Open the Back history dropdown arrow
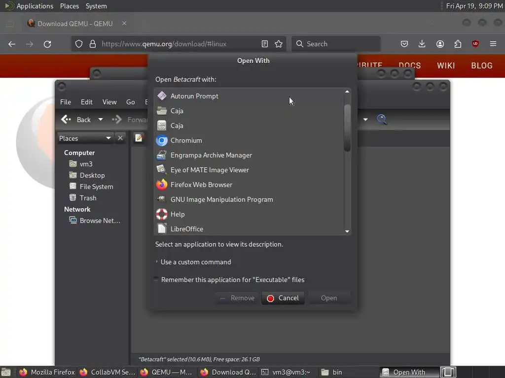The image size is (505, 378). pyautogui.click(x=101, y=120)
